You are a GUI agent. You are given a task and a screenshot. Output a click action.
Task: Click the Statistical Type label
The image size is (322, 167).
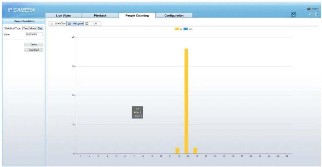point(12,29)
